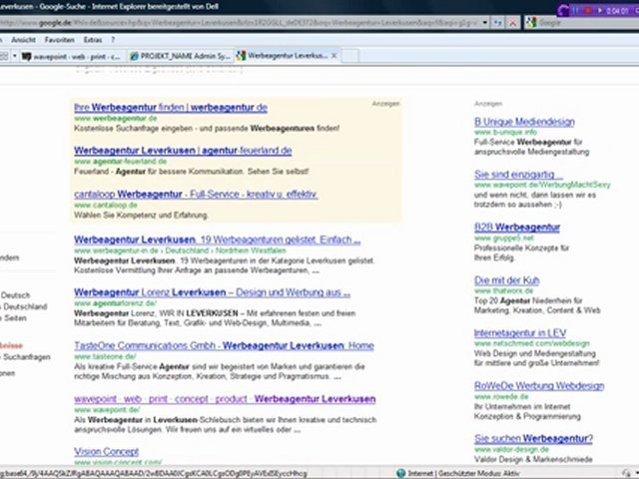Click green URL www.gruppe5.net
Image resolution: width=639 pixels, height=479 pixels.
pos(504,238)
